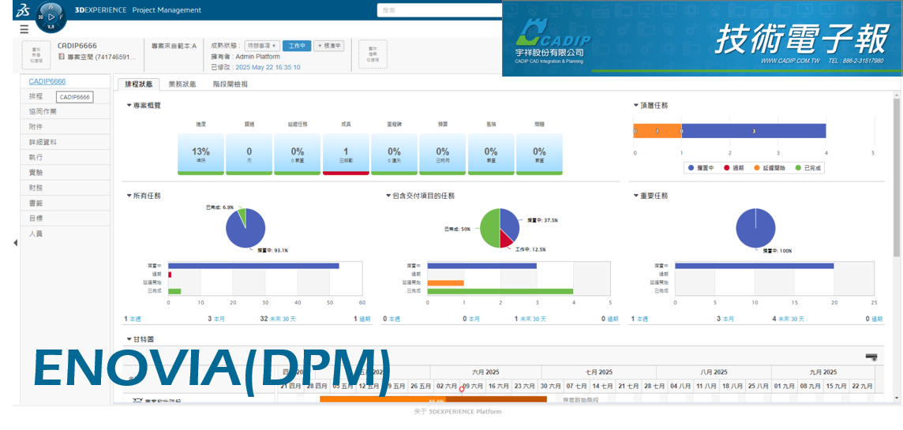
Task: Open 未來 30 天 link under 重要任務
Action: [791, 318]
